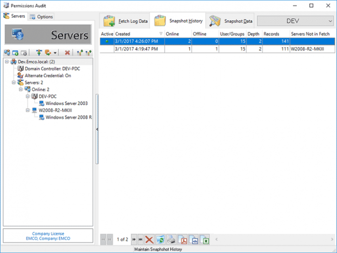
Task: Click the W2008-R2-MKIII cell in snapshot table
Action: click(x=312, y=49)
